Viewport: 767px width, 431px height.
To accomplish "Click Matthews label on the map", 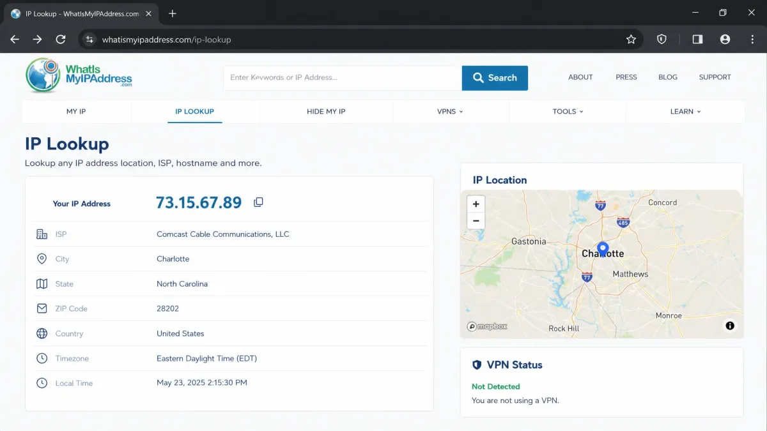I will point(630,274).
